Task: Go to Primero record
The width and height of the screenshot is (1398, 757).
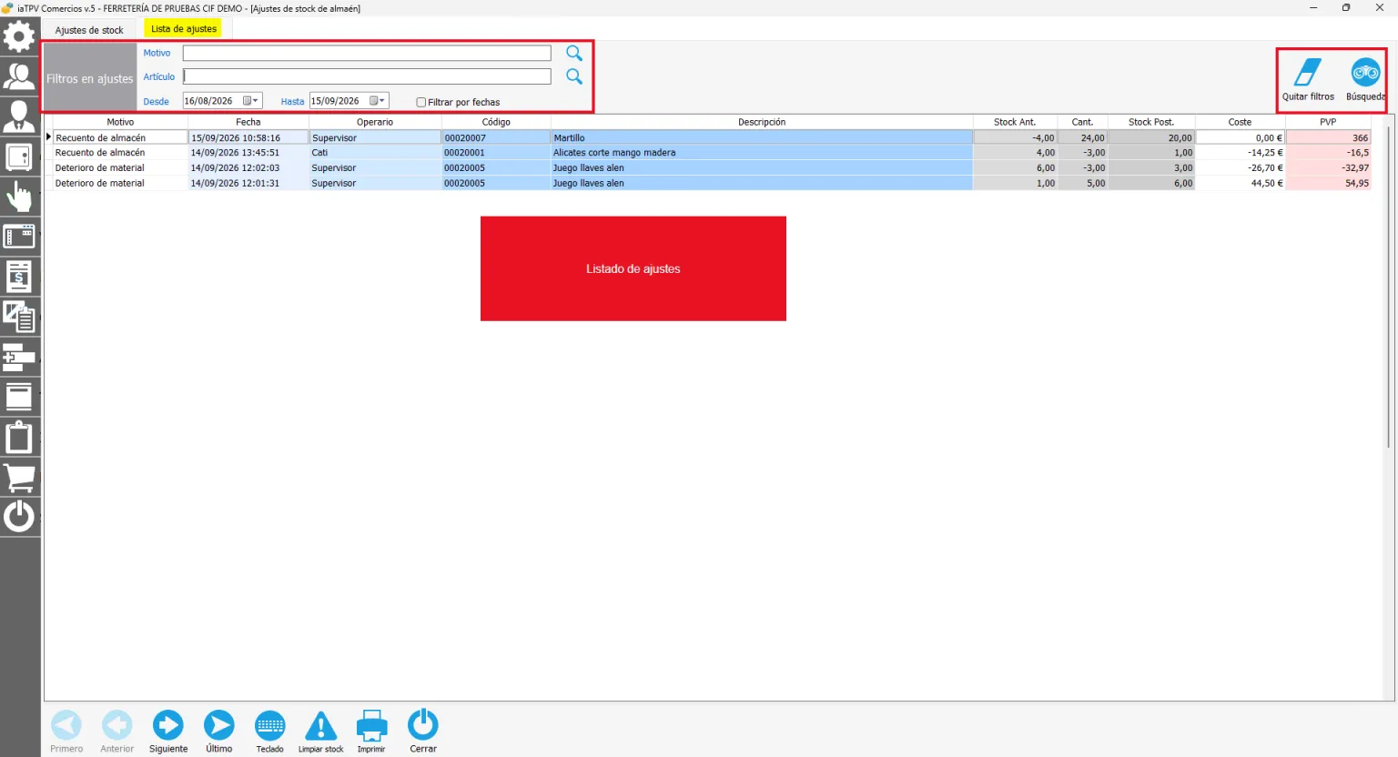Action: pos(66,732)
